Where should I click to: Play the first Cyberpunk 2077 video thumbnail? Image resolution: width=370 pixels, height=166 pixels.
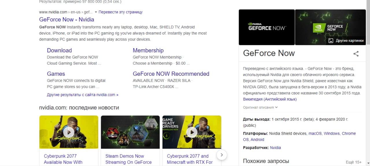point(69,132)
